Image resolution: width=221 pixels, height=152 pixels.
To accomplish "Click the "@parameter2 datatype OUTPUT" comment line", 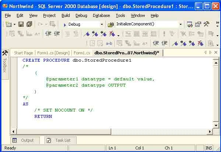I will pyautogui.click(x=86, y=85).
